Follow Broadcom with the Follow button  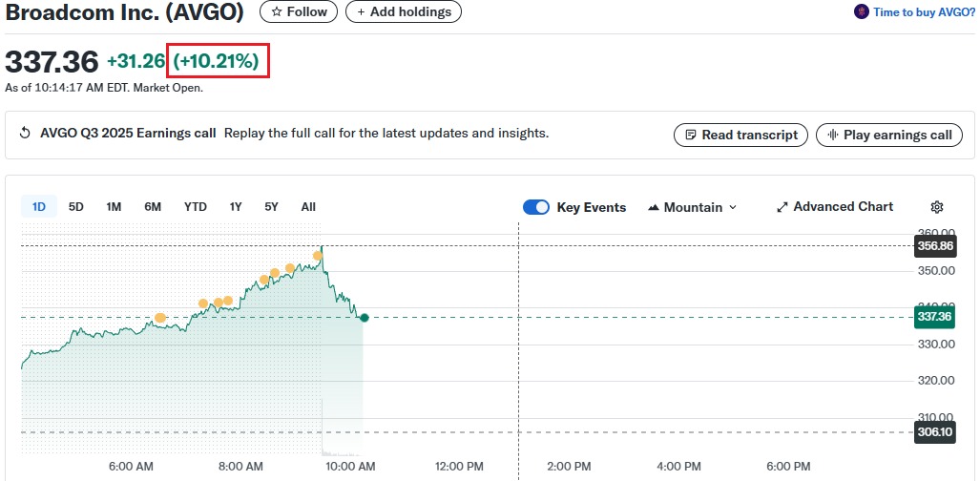click(298, 11)
